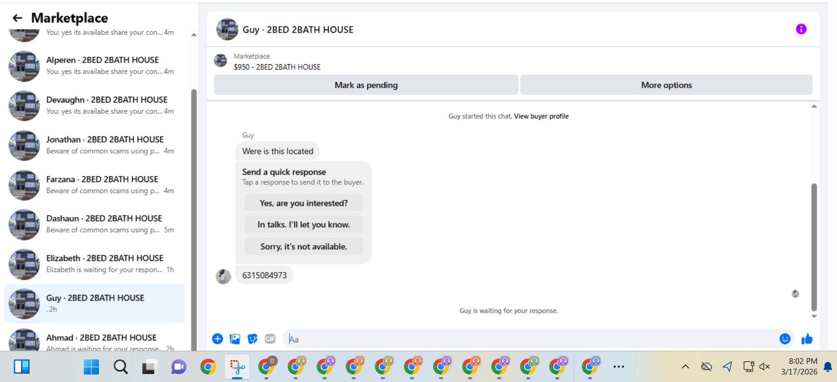This screenshot has height=382, width=837.
Task: Show taskbar overflow apps with three dots
Action: (x=619, y=367)
